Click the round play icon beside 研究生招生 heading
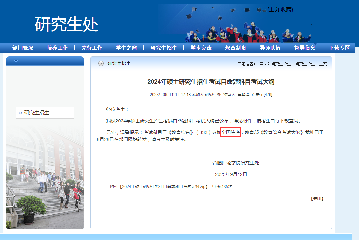 point(101,64)
